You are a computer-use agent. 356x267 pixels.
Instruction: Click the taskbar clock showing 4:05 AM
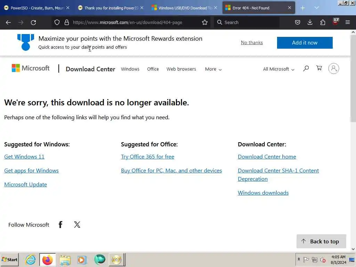[x=338, y=259]
